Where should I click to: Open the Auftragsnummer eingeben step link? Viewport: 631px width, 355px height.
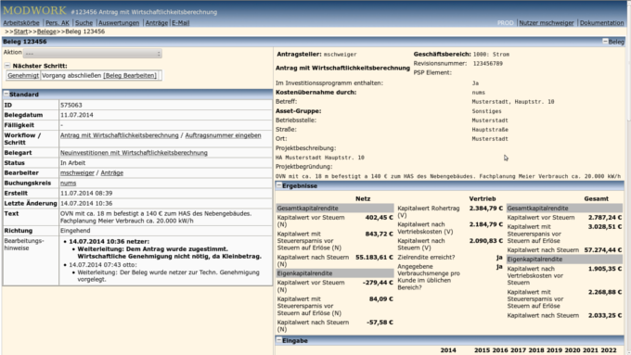click(223, 135)
